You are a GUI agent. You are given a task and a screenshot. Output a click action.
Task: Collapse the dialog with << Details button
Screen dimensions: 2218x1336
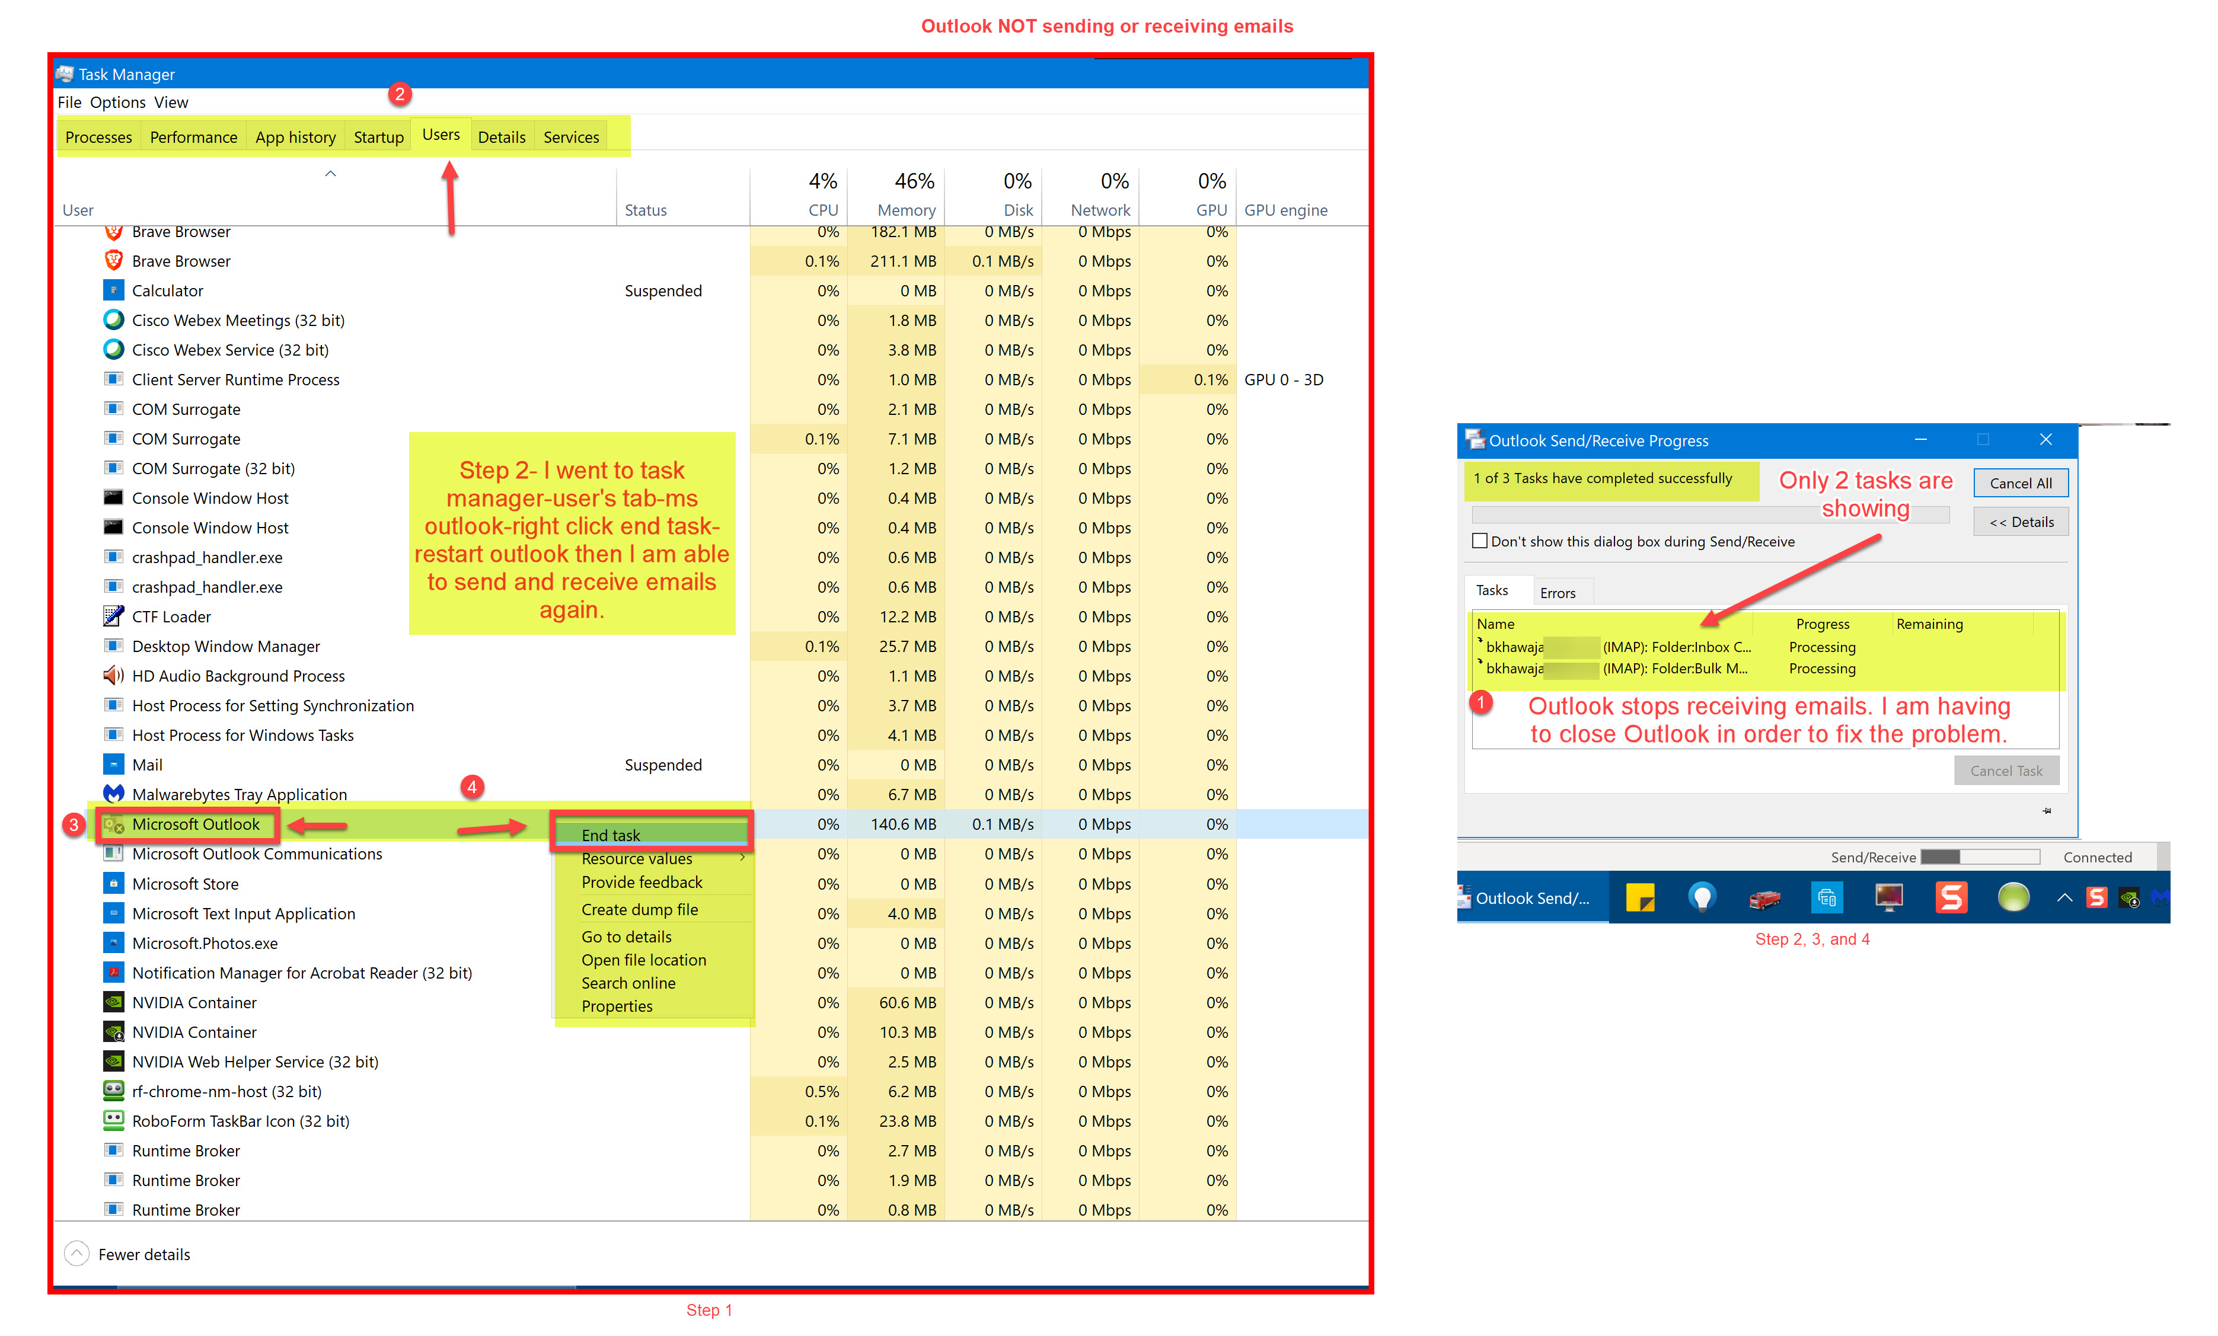pos(2021,522)
